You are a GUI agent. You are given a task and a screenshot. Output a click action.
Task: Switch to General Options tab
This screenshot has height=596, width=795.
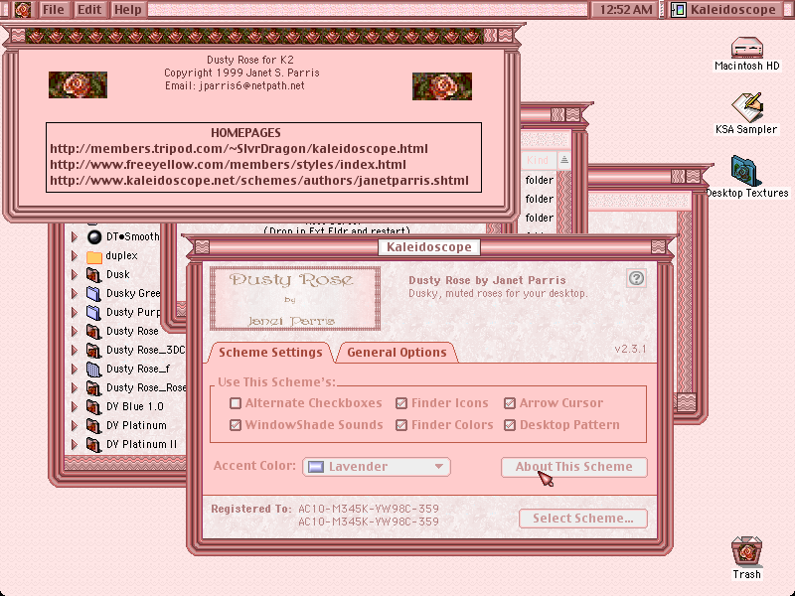[x=397, y=353]
